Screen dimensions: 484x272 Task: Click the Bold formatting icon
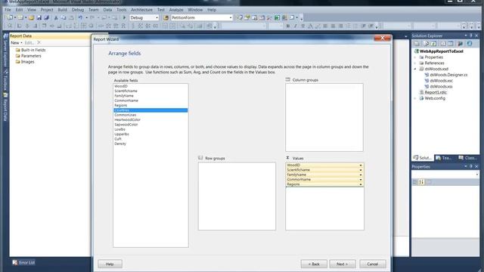(x=288, y=26)
